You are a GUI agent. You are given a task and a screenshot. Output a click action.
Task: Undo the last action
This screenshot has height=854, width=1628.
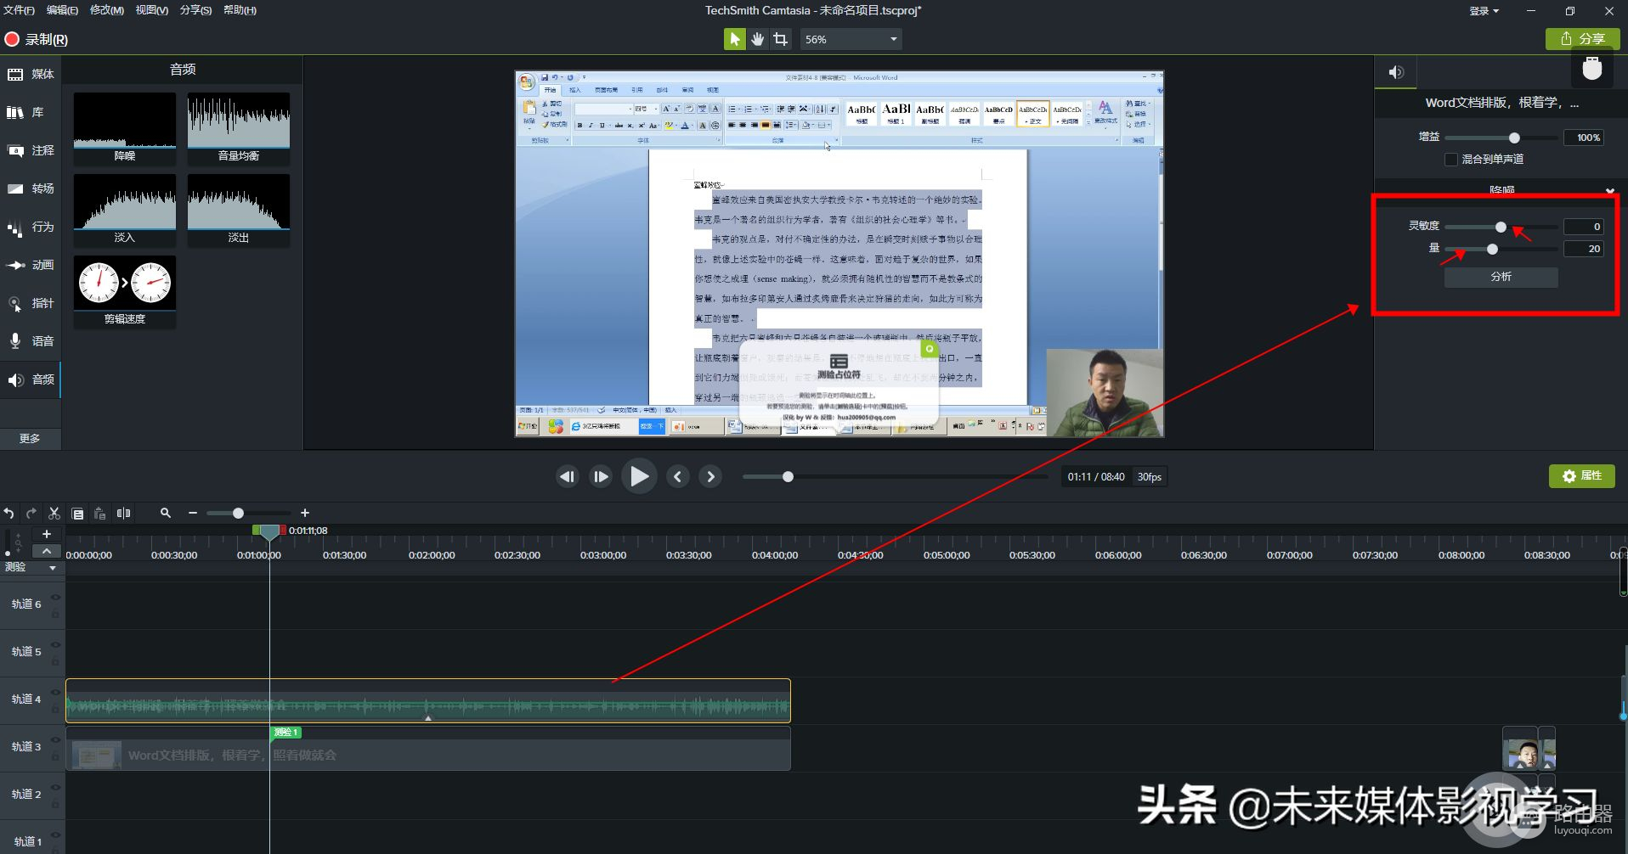(8, 513)
